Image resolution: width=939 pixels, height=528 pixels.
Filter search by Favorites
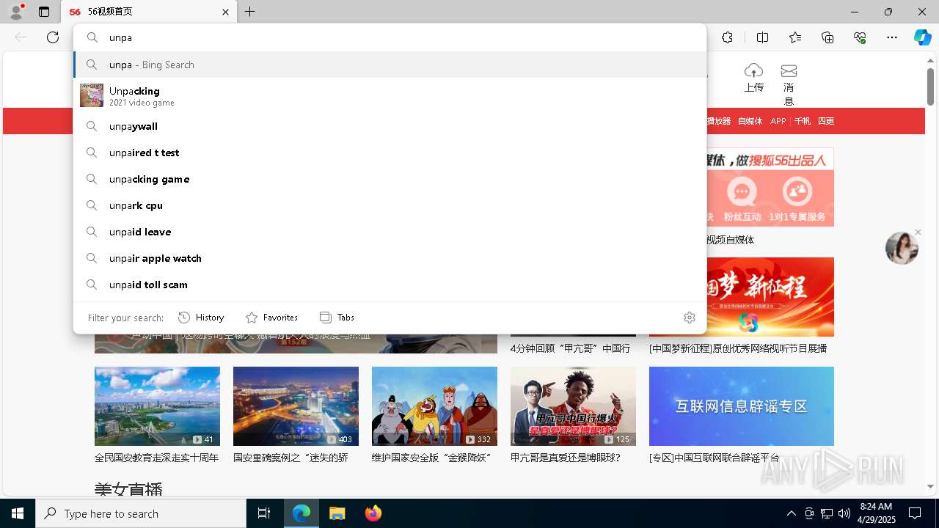tap(271, 318)
